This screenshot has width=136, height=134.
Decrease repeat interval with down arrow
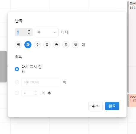coord(29,34)
